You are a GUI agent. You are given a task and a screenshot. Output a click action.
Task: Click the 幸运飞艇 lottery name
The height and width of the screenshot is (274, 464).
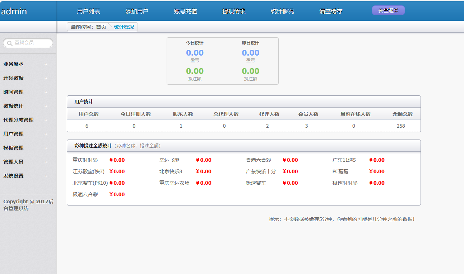(170, 160)
